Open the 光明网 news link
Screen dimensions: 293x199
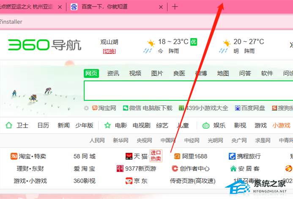tap(216, 140)
